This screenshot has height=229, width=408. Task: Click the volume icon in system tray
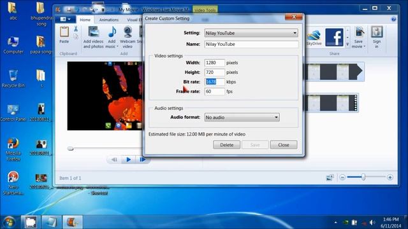(372, 223)
